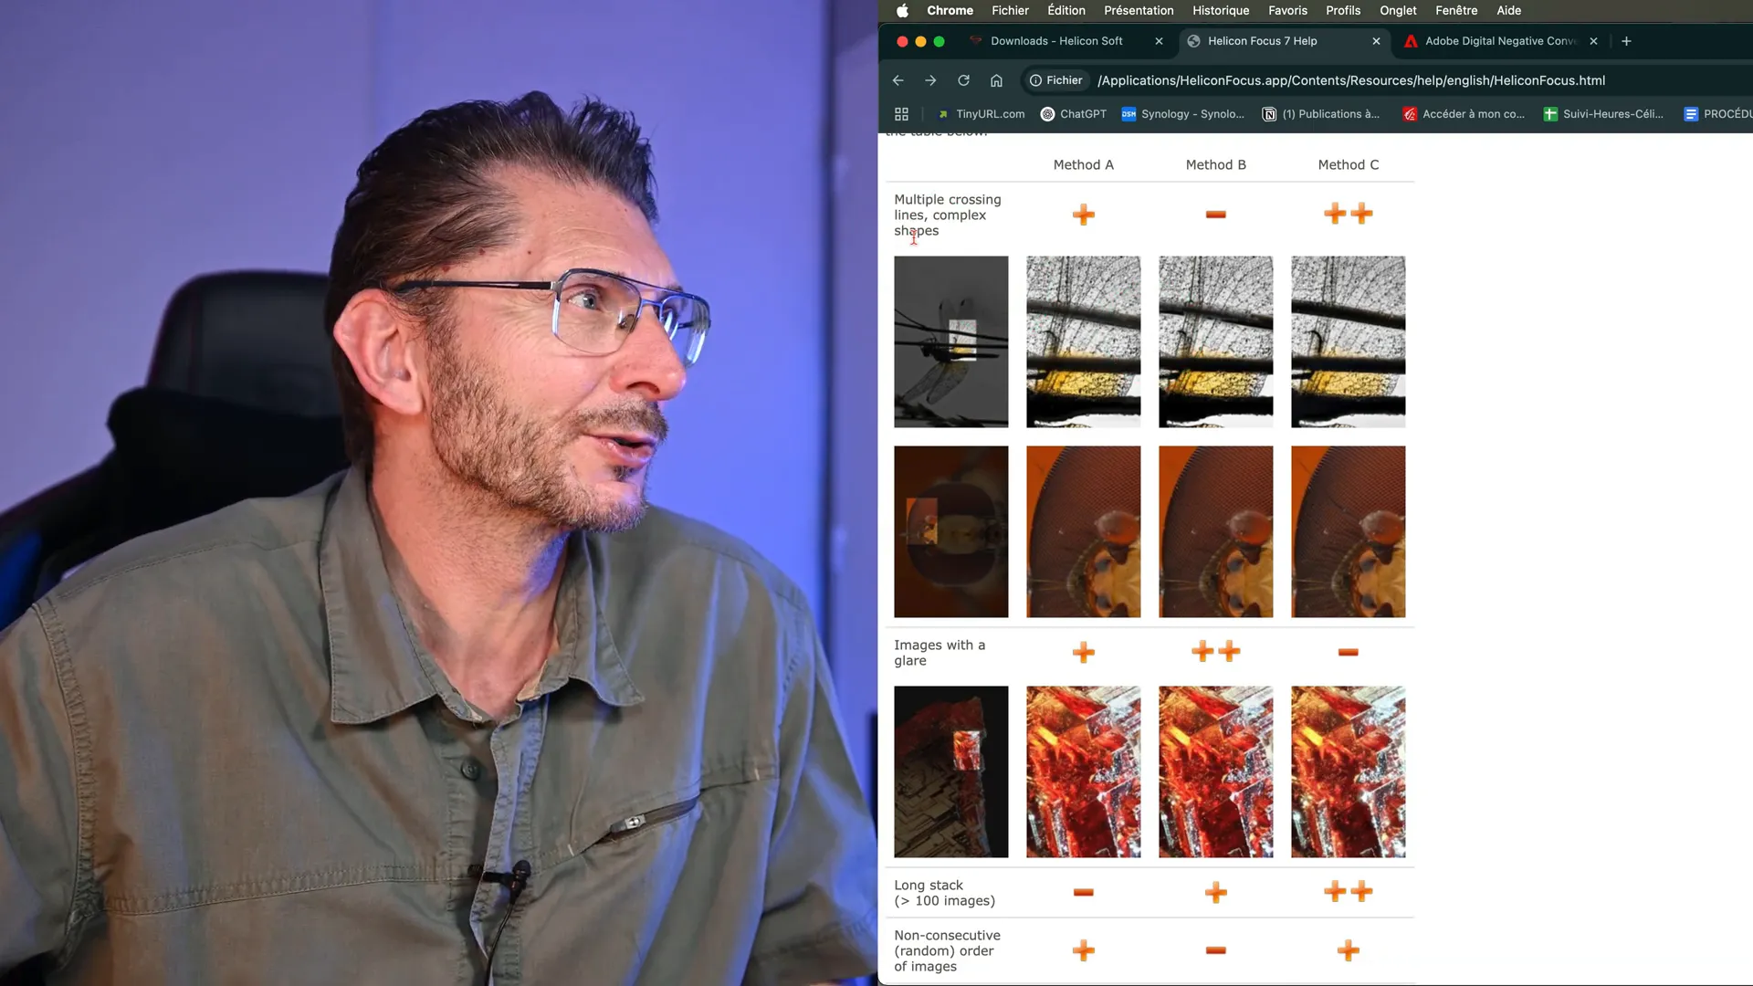This screenshot has height=986, width=1753.
Task: Open a new browser tab
Action: point(1626,41)
